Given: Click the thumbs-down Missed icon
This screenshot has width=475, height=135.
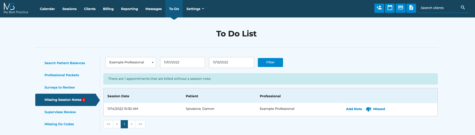Looking at the screenshot, I should click(368, 109).
